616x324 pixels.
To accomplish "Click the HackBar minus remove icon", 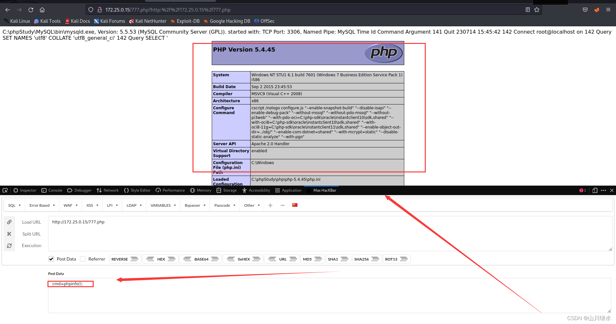I will coord(283,205).
